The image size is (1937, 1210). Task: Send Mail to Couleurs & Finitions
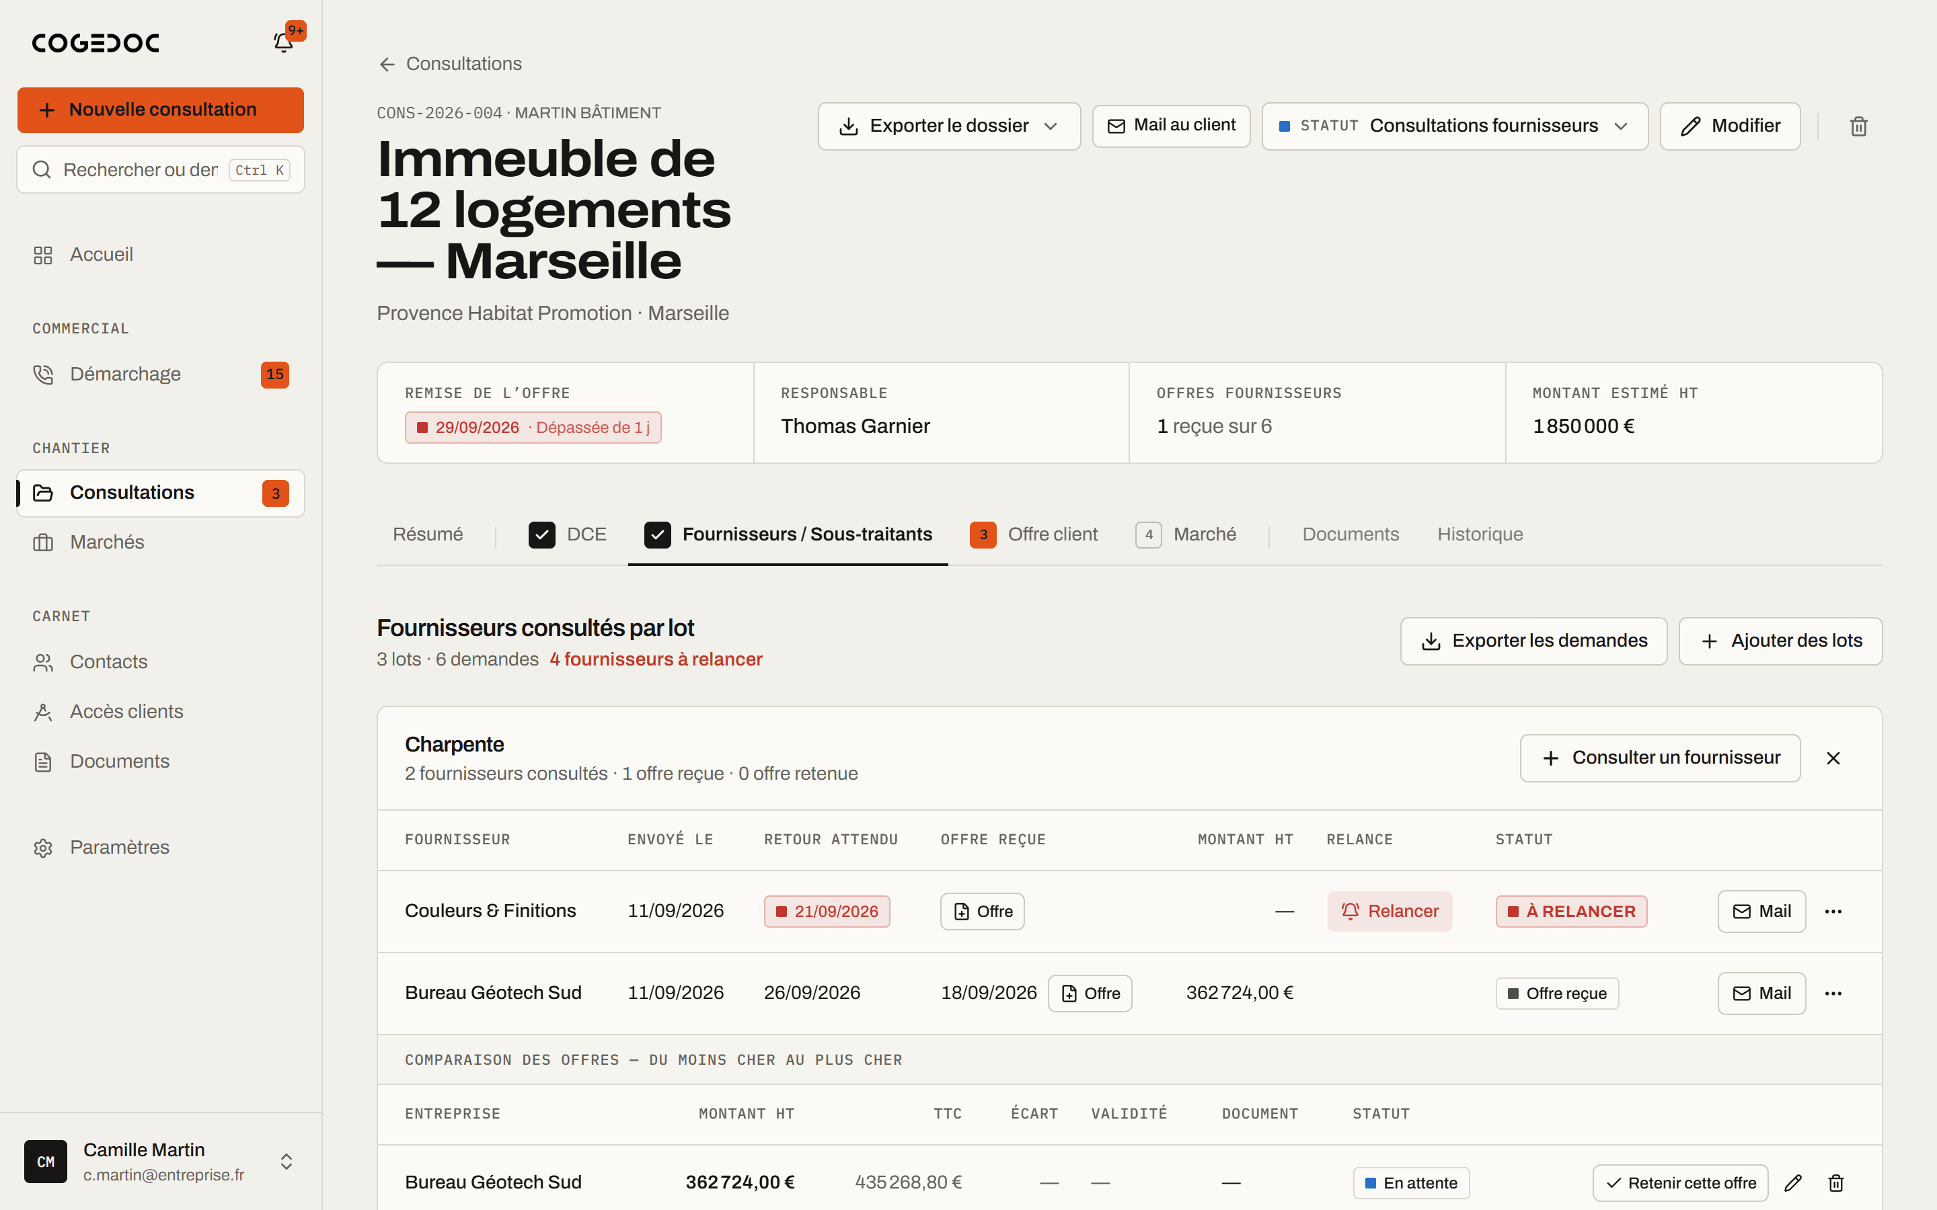(1761, 912)
